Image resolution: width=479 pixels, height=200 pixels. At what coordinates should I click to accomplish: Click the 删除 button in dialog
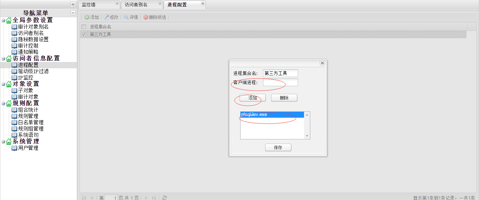point(284,98)
